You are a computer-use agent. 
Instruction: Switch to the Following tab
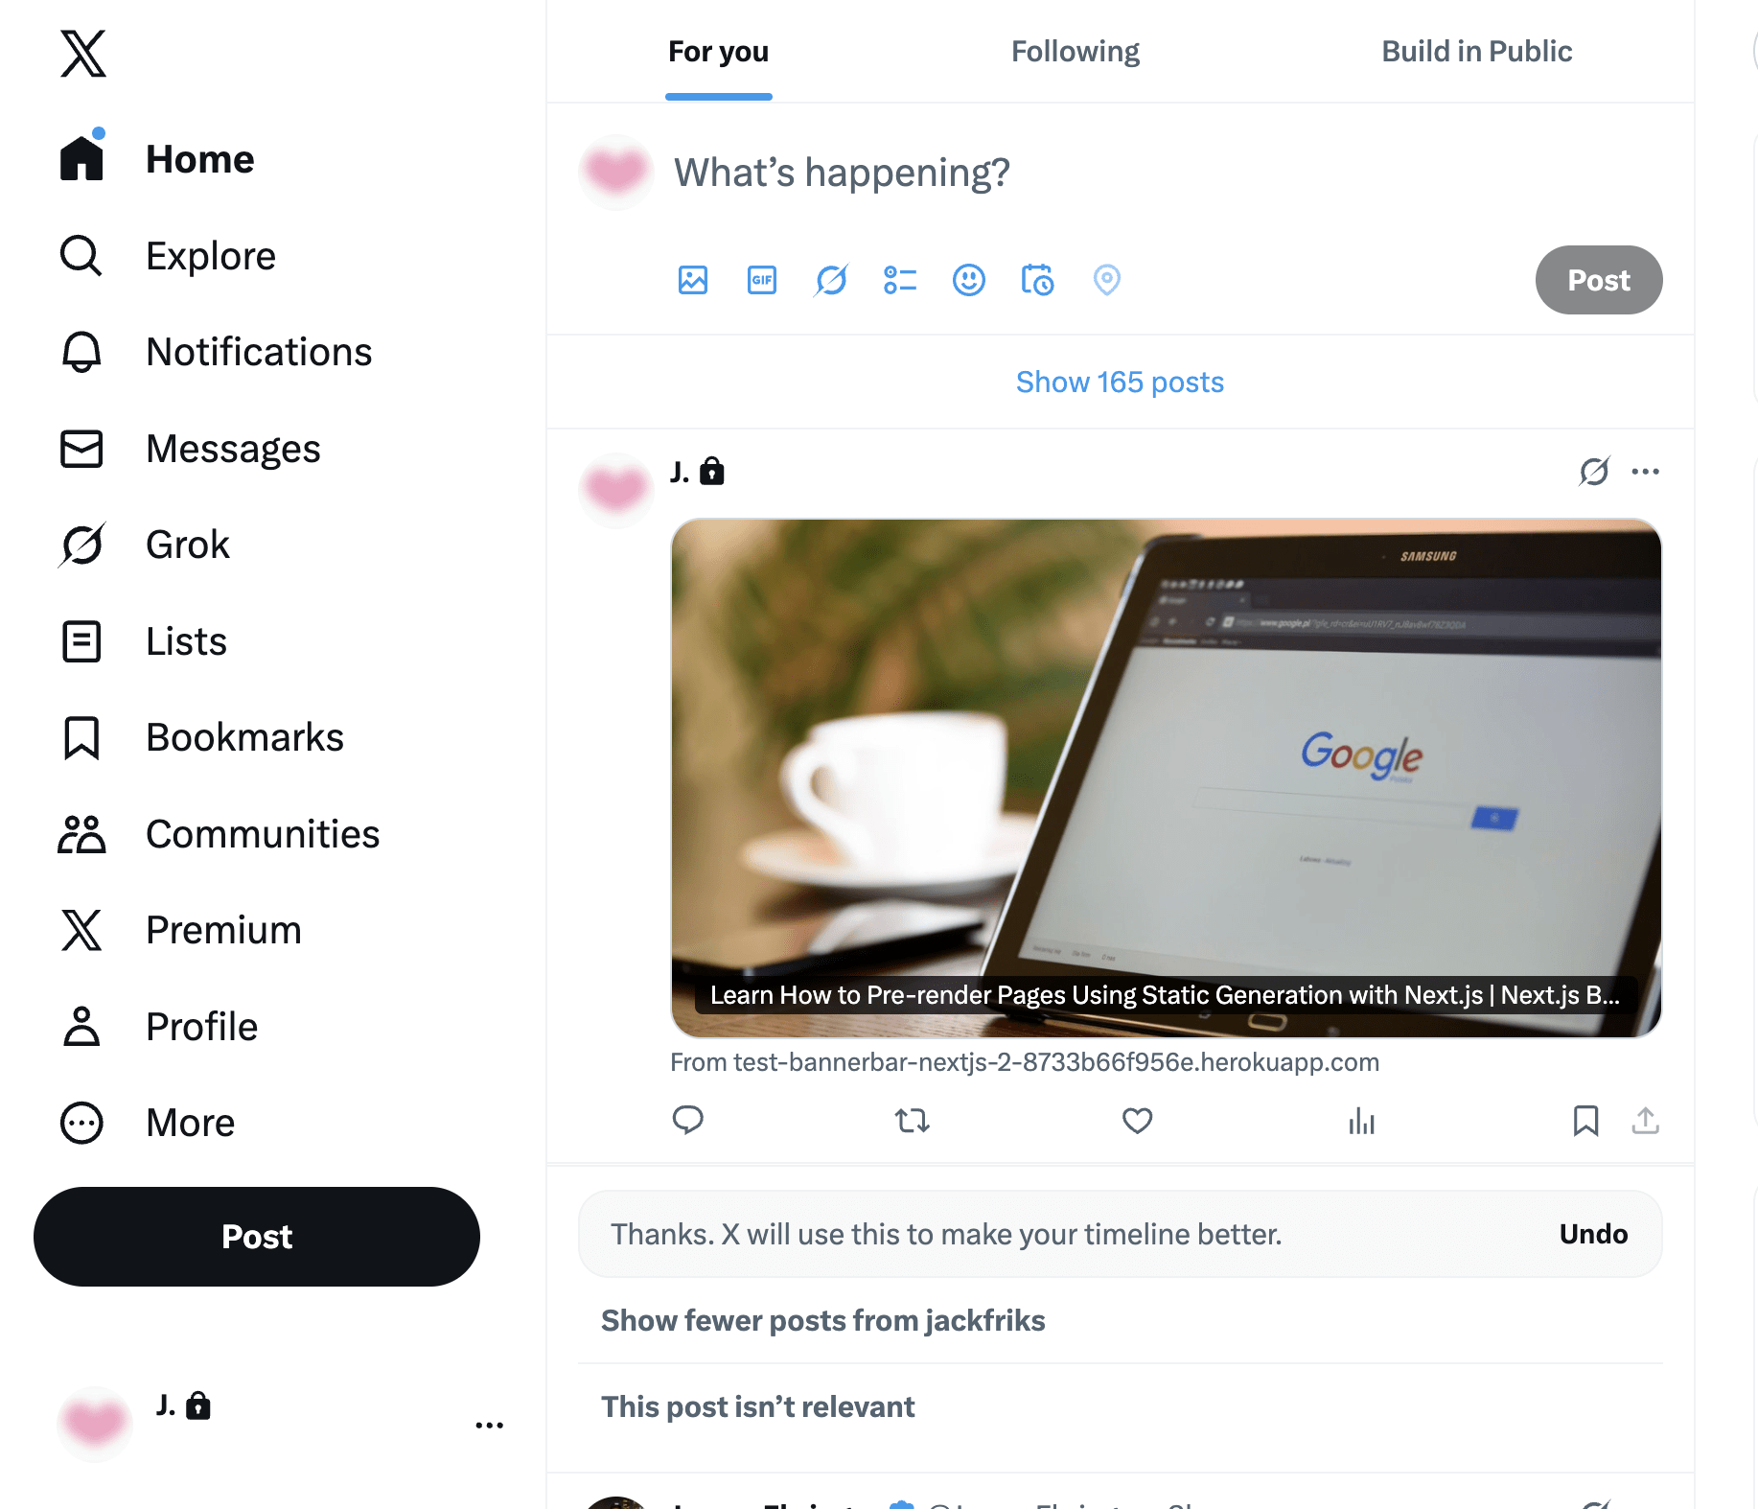(x=1076, y=51)
